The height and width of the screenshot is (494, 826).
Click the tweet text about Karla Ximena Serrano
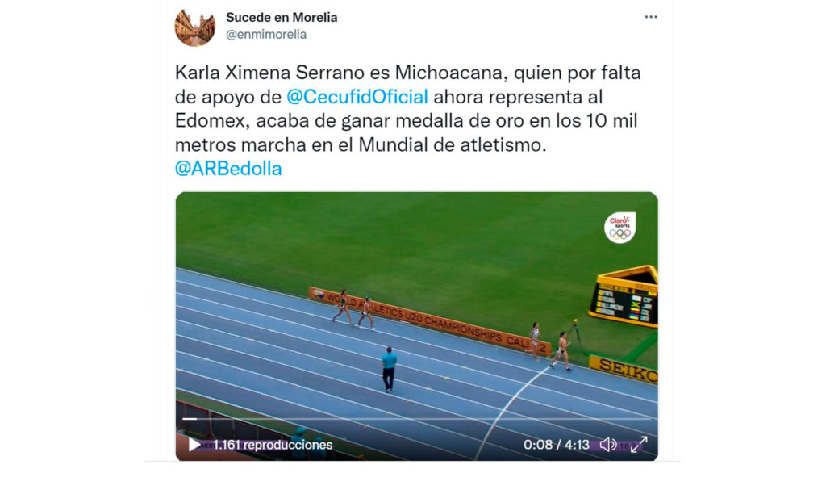pyautogui.click(x=407, y=109)
